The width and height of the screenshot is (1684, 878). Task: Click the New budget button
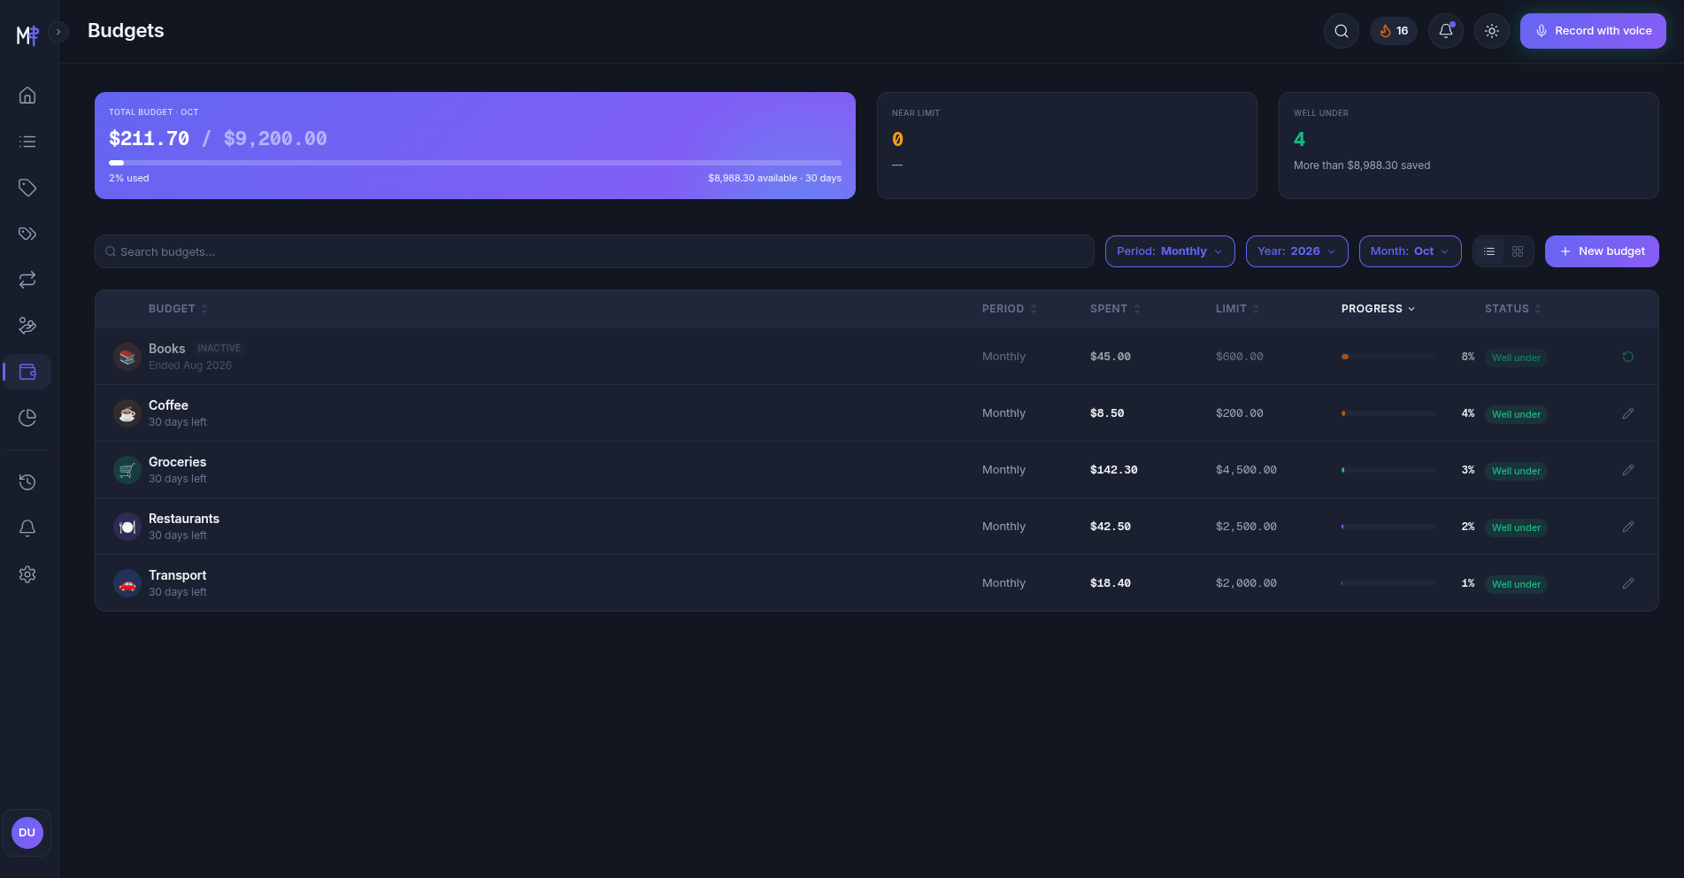(x=1602, y=251)
